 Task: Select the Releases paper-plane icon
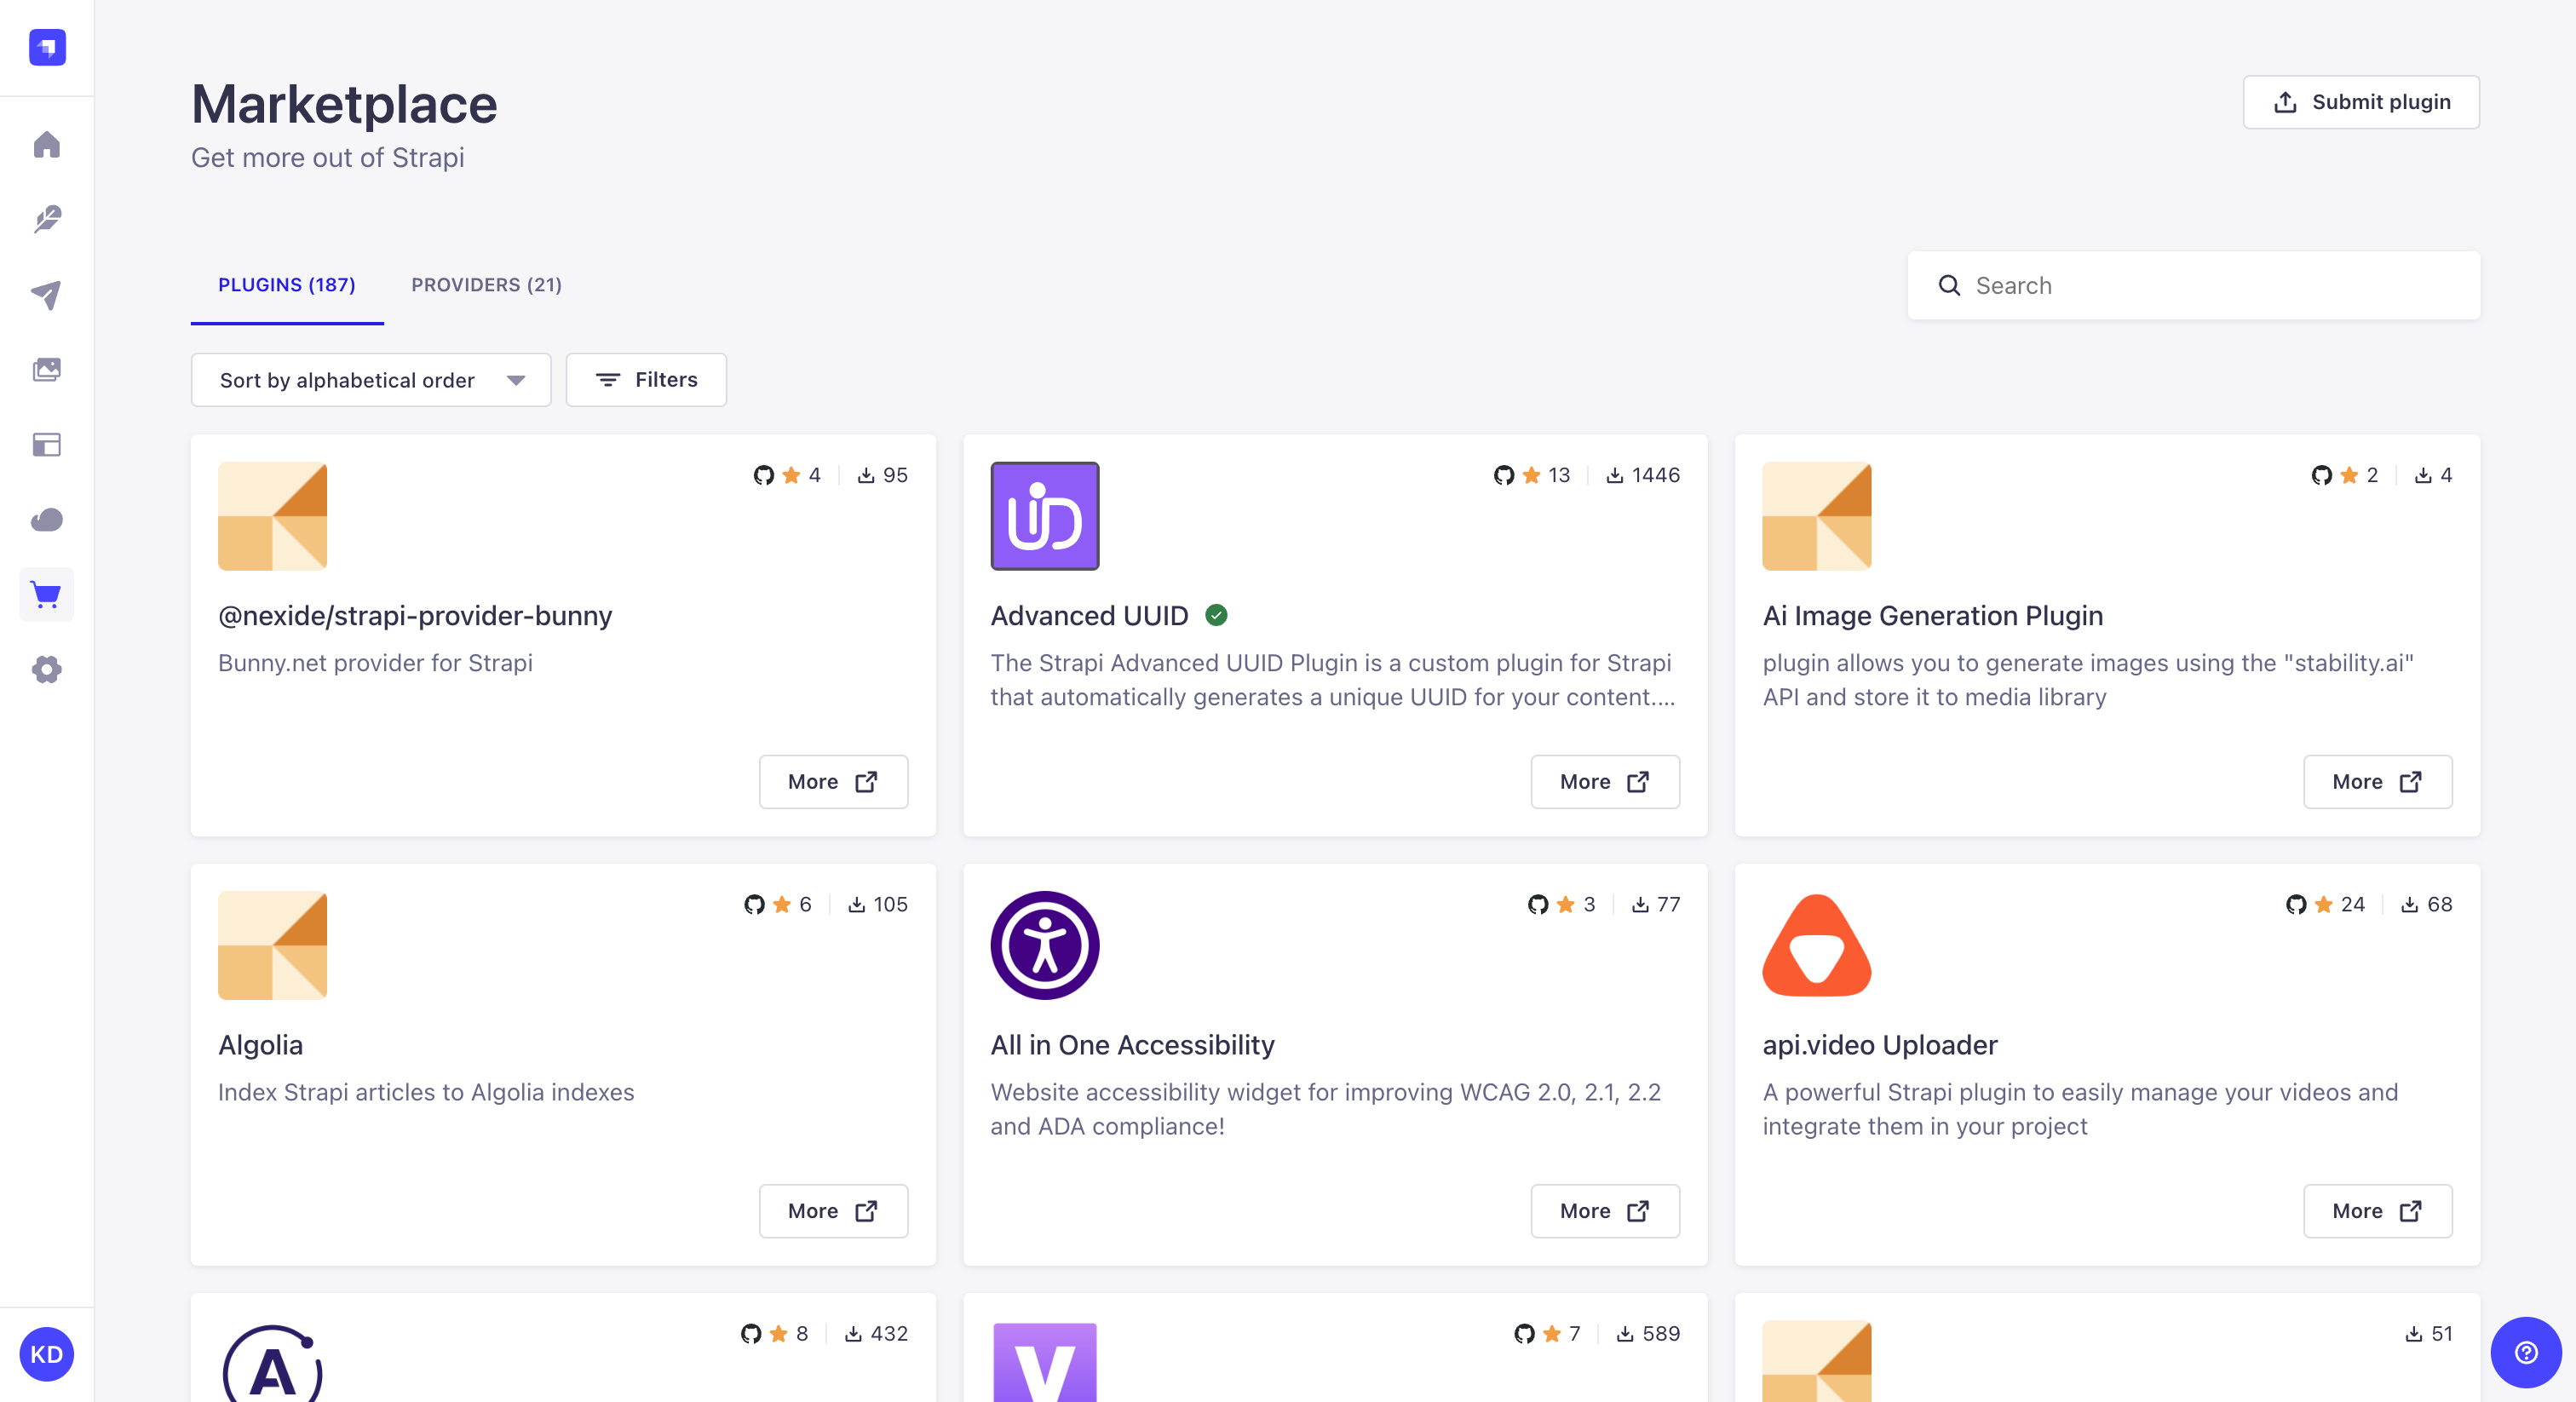point(46,294)
